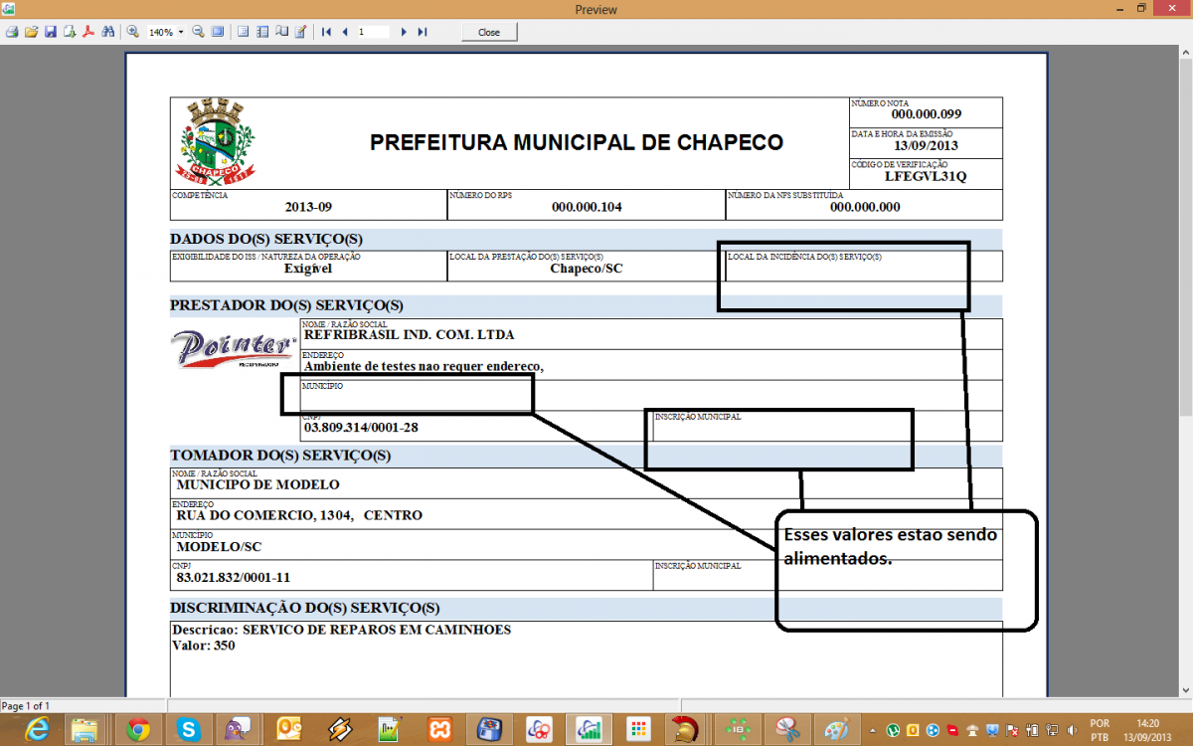Open page settings book icon
Image resolution: width=1193 pixels, height=746 pixels.
point(281,32)
